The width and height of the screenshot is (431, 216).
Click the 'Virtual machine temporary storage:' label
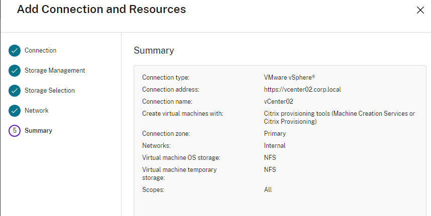click(179, 174)
